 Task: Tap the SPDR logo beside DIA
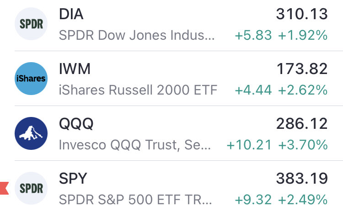[x=31, y=24]
